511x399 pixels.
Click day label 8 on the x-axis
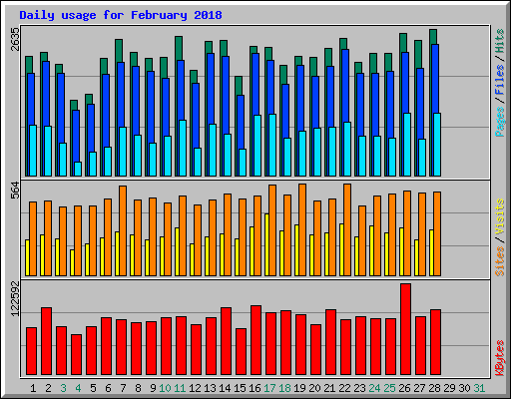point(138,388)
